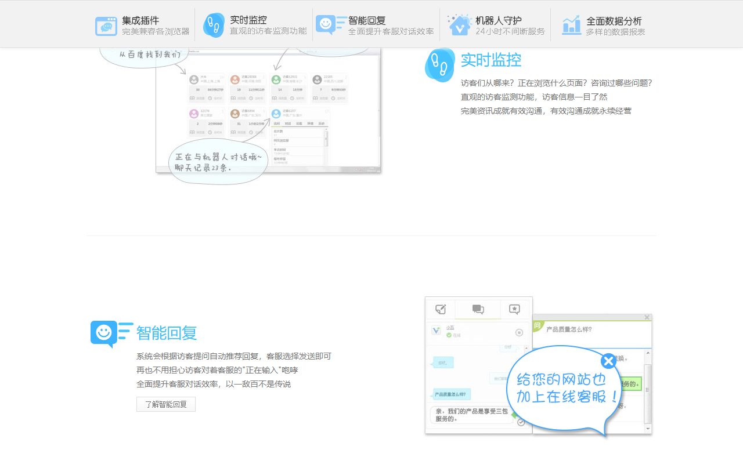Click the round button right of 小五

coord(520,332)
